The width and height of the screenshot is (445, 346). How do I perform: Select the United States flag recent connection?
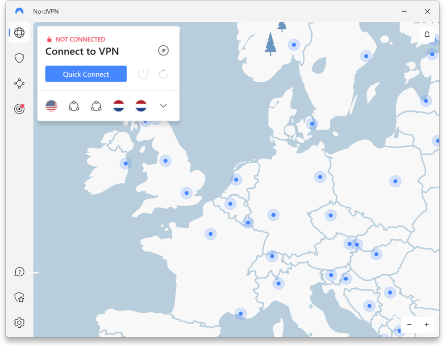pos(51,106)
